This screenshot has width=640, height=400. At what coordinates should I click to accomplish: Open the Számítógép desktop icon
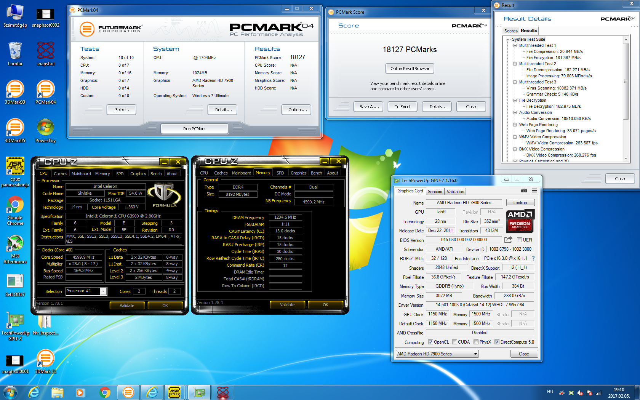click(15, 16)
